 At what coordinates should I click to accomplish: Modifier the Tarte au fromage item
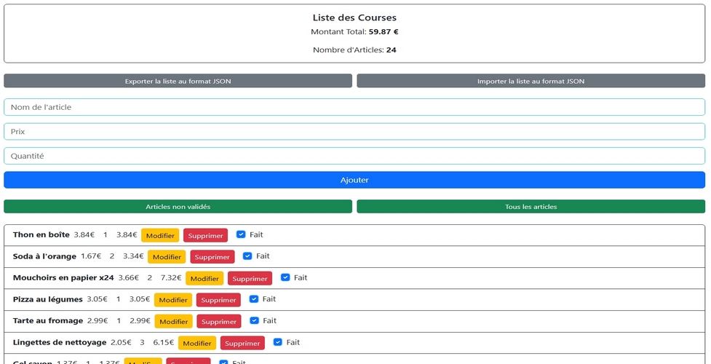[174, 321]
